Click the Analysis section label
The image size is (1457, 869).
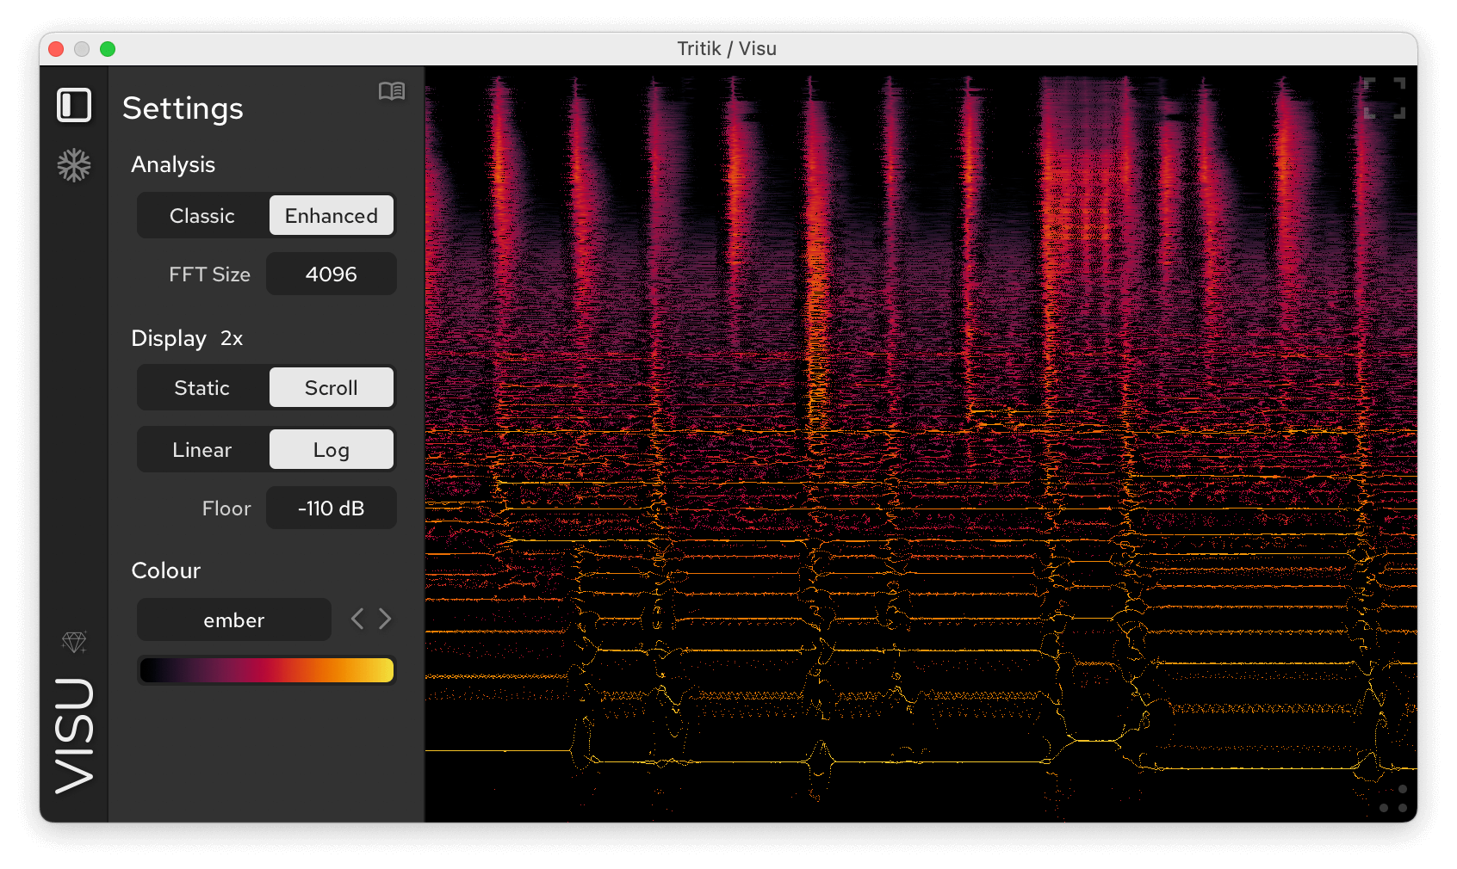(173, 164)
